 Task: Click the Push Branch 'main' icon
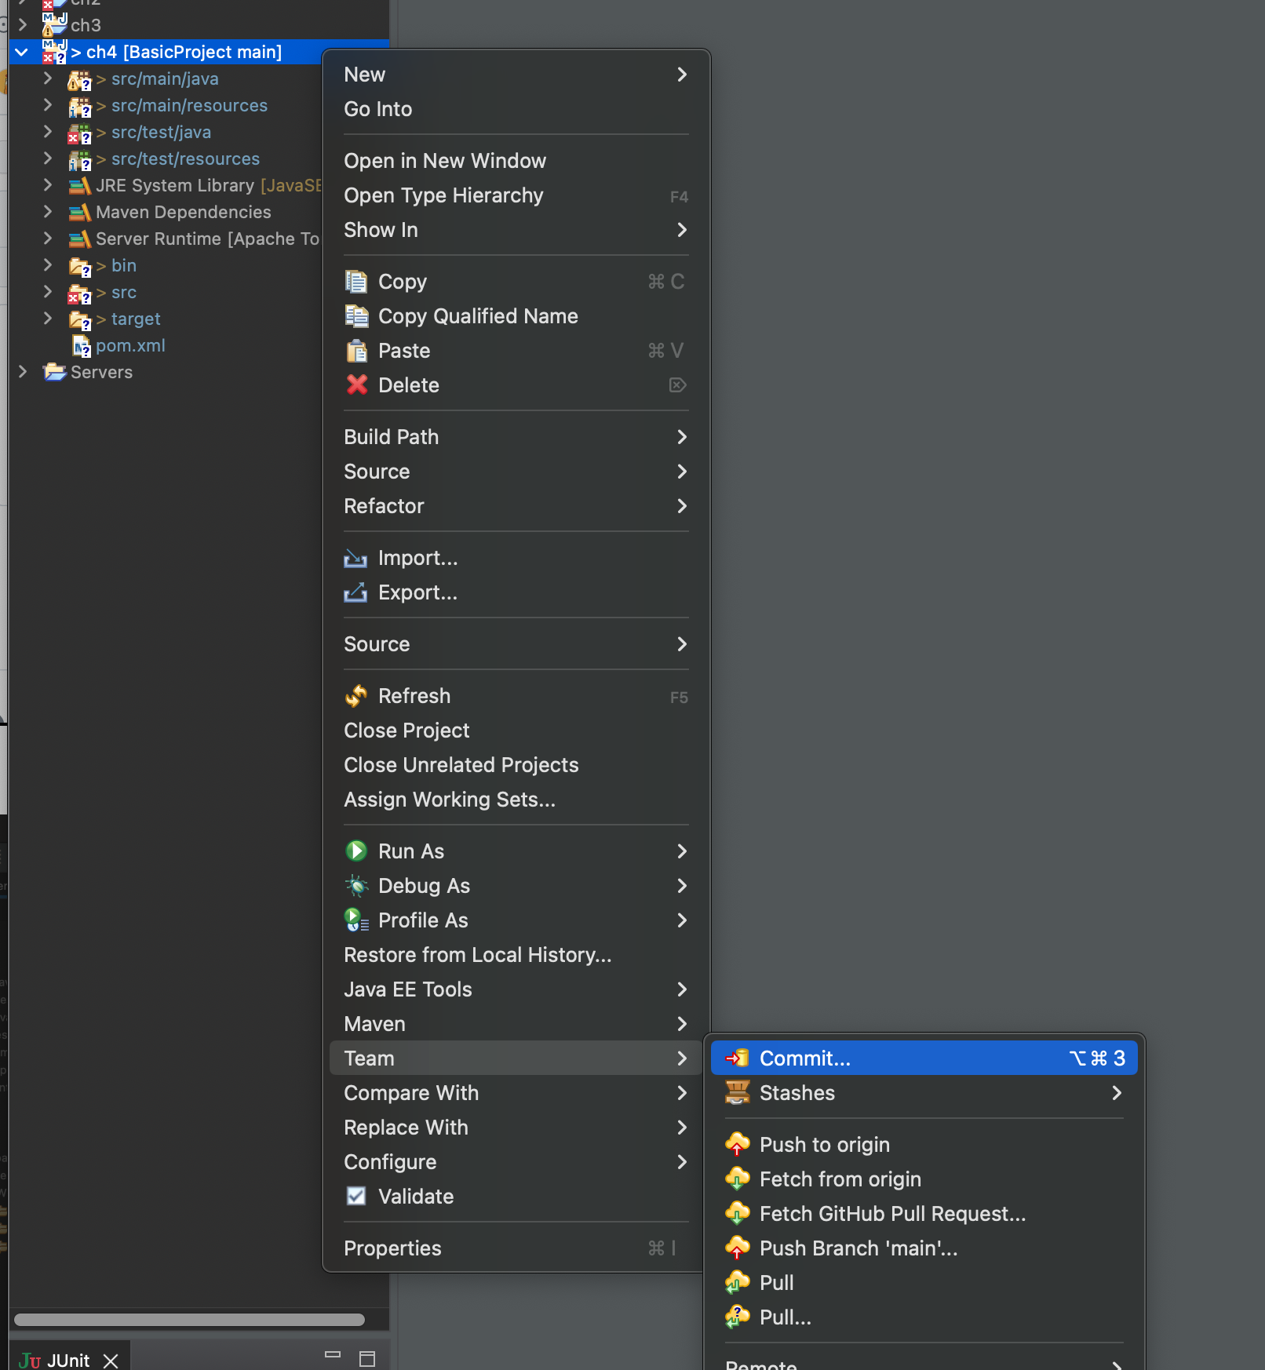click(738, 1248)
